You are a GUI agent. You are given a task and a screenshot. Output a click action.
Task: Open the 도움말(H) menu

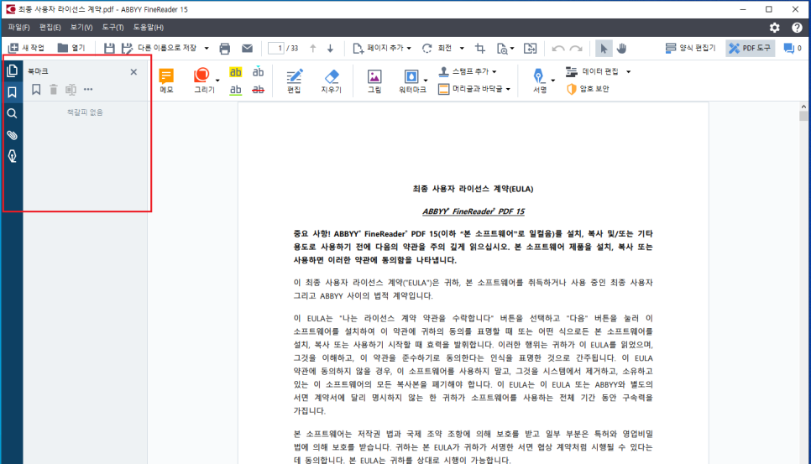click(x=149, y=28)
